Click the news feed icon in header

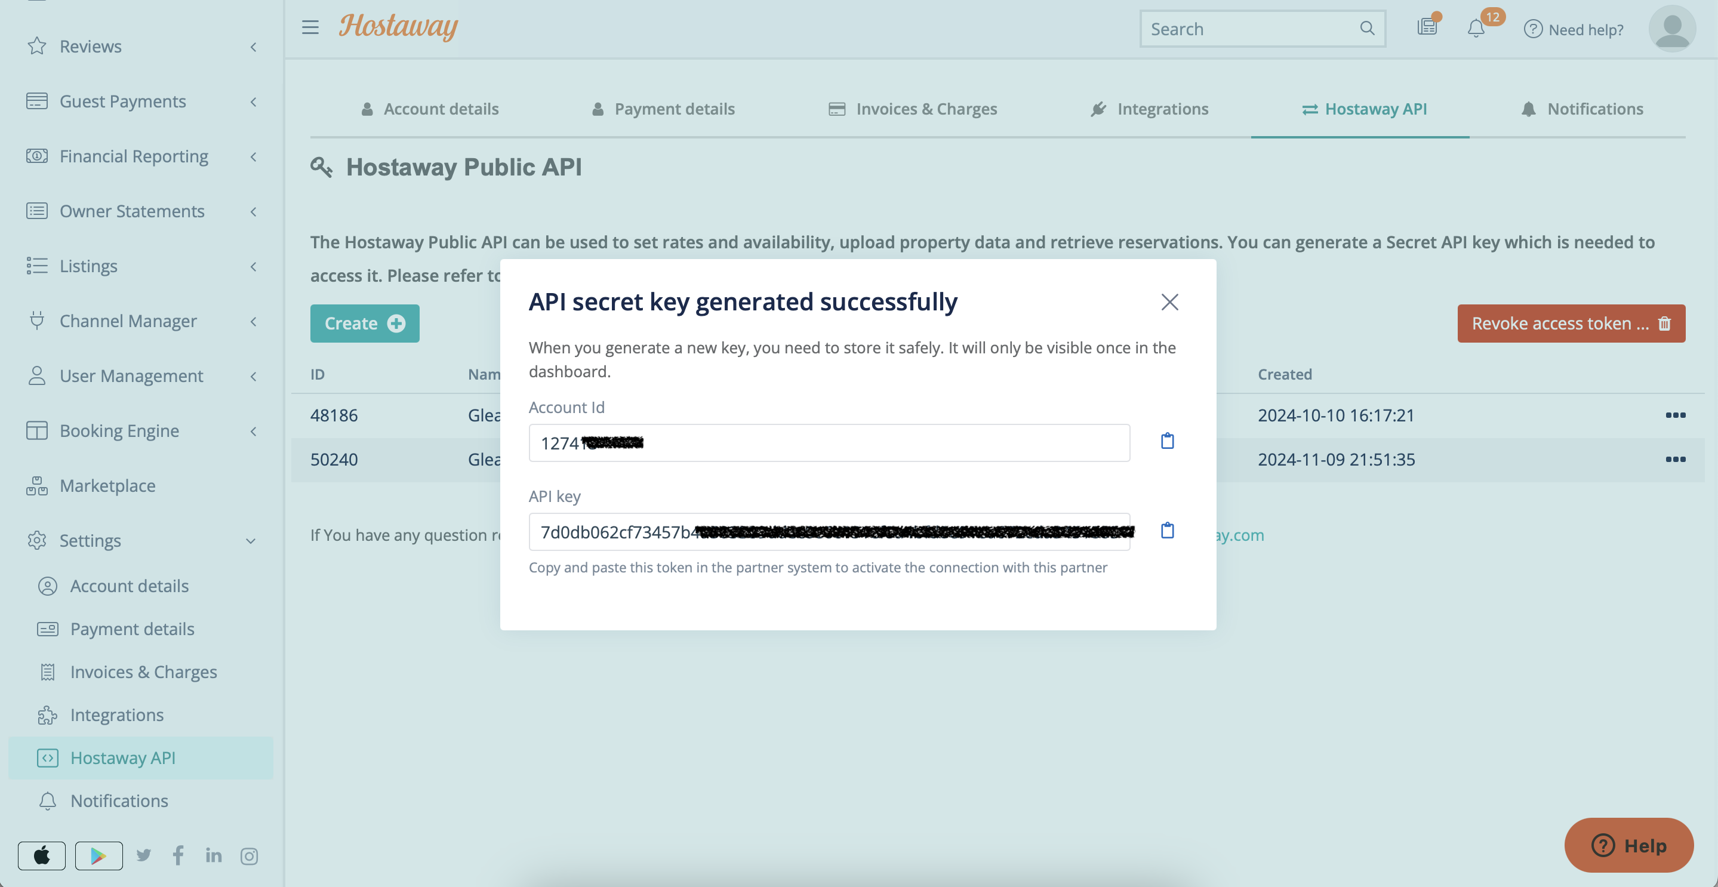coord(1427,27)
